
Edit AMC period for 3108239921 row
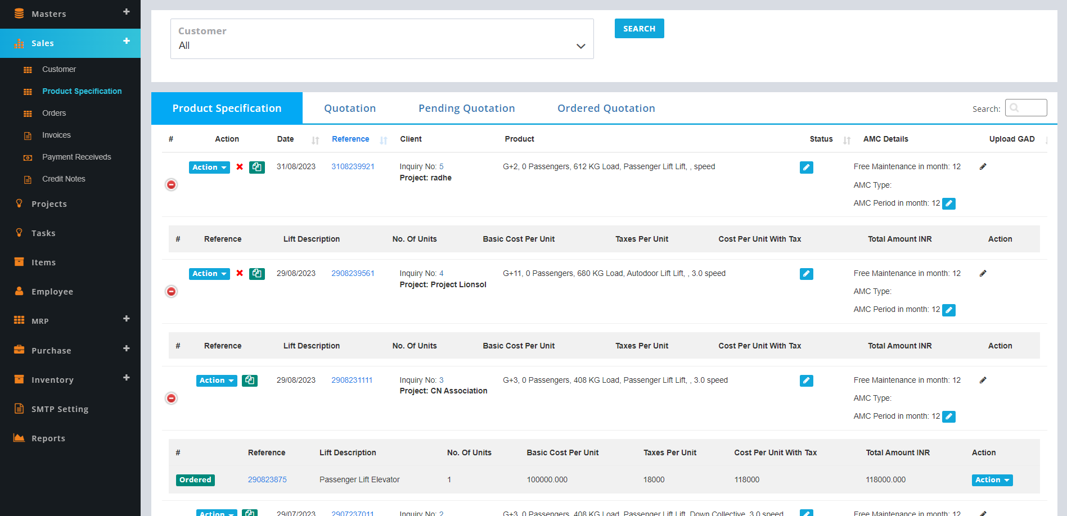coord(949,203)
